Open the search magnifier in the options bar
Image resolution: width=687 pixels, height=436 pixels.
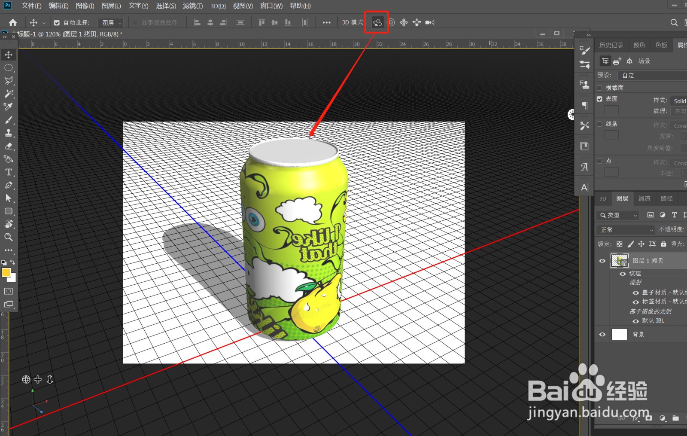tap(674, 22)
